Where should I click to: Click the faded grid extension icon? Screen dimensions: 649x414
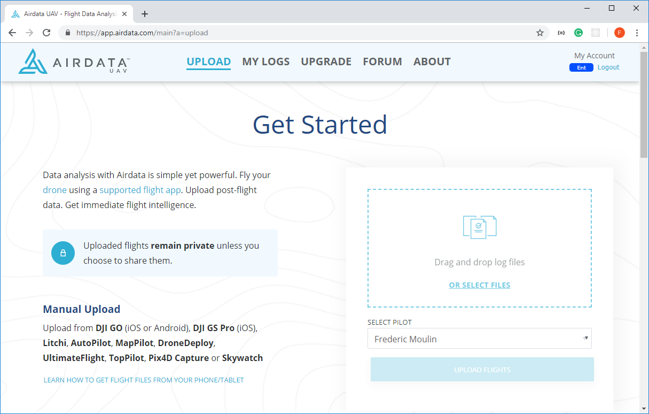coord(596,33)
